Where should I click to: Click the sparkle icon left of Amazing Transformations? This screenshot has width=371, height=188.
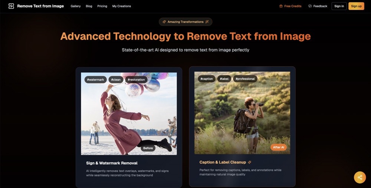(164, 22)
